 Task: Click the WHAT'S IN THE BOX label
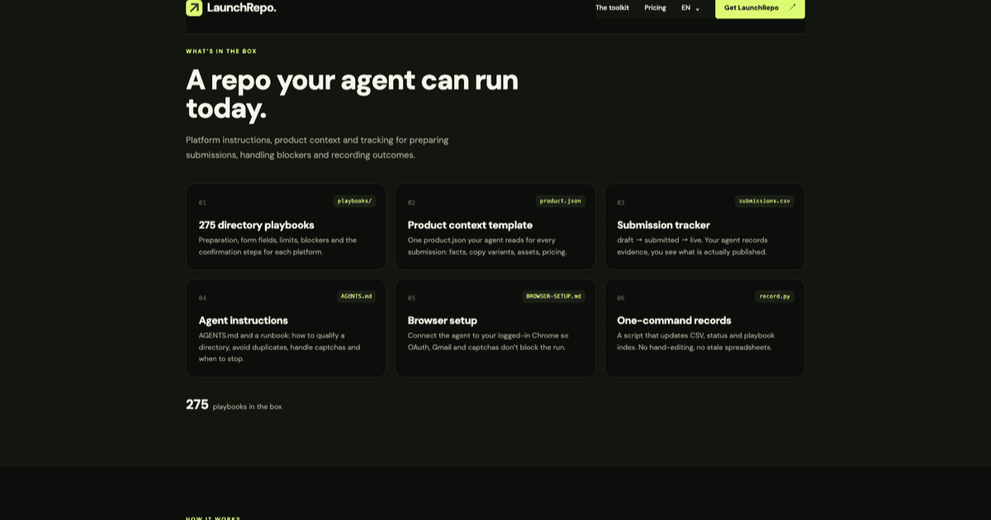[x=221, y=51]
